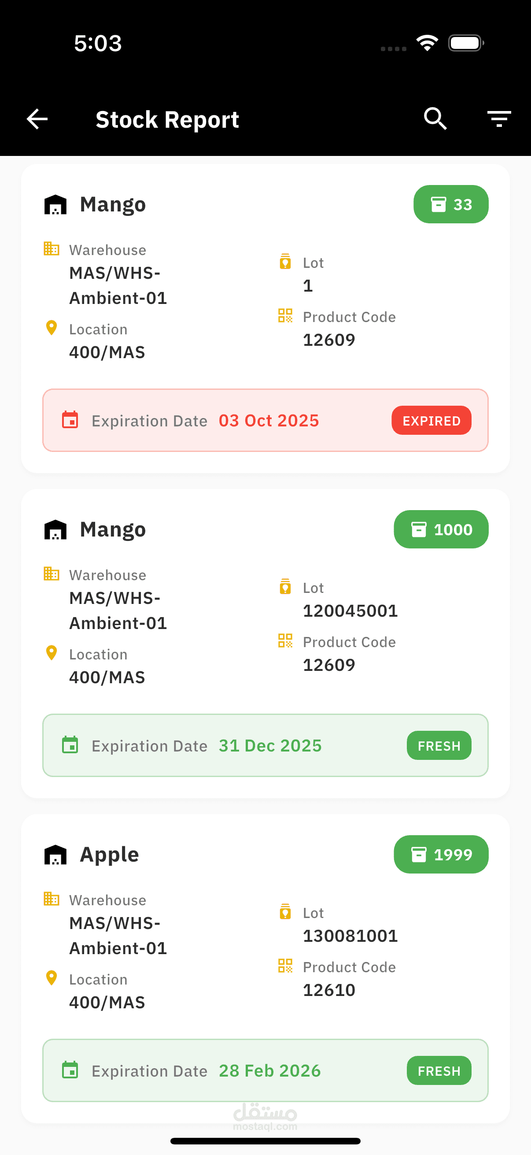Click the location pin icon in Apple card
This screenshot has width=531, height=1155.
(x=52, y=978)
